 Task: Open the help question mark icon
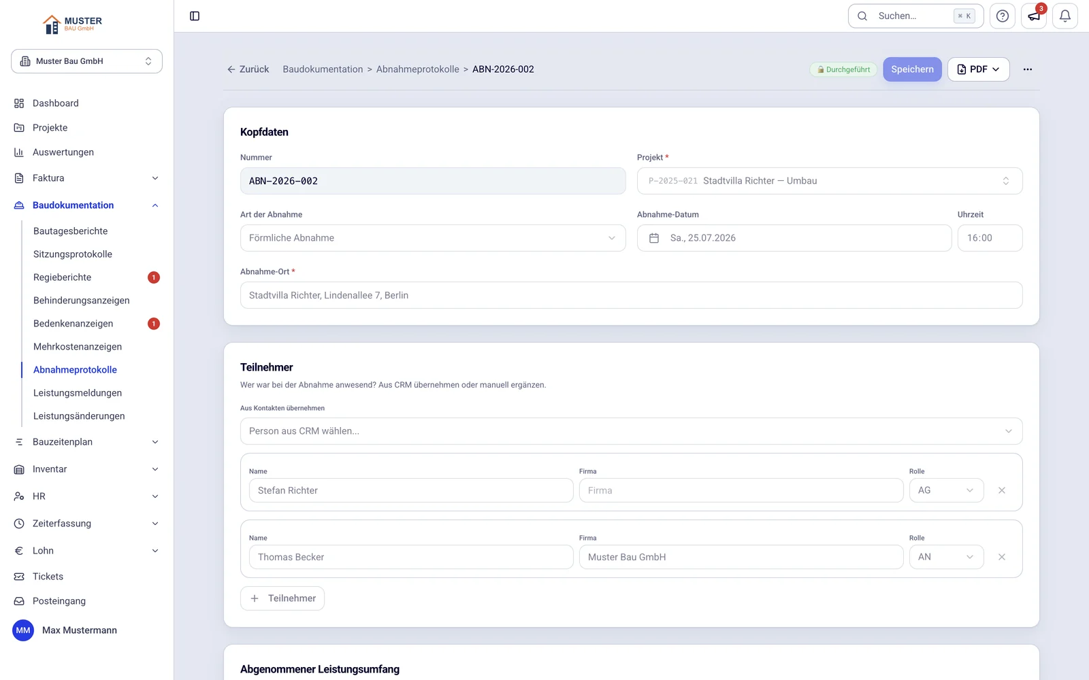click(x=1003, y=16)
